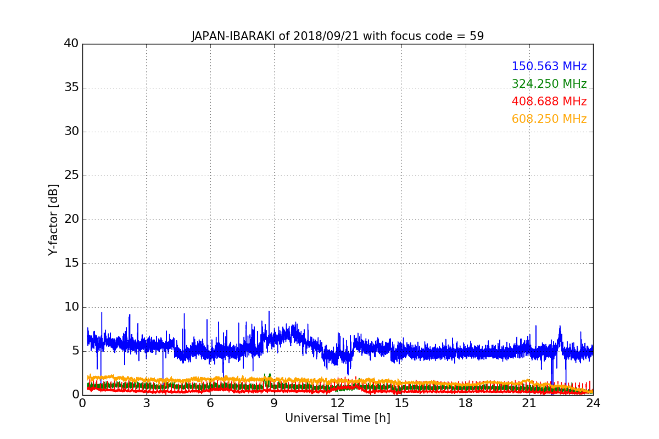Click the x-axis tick label 18
The height and width of the screenshot is (439, 659).
coord(466,403)
